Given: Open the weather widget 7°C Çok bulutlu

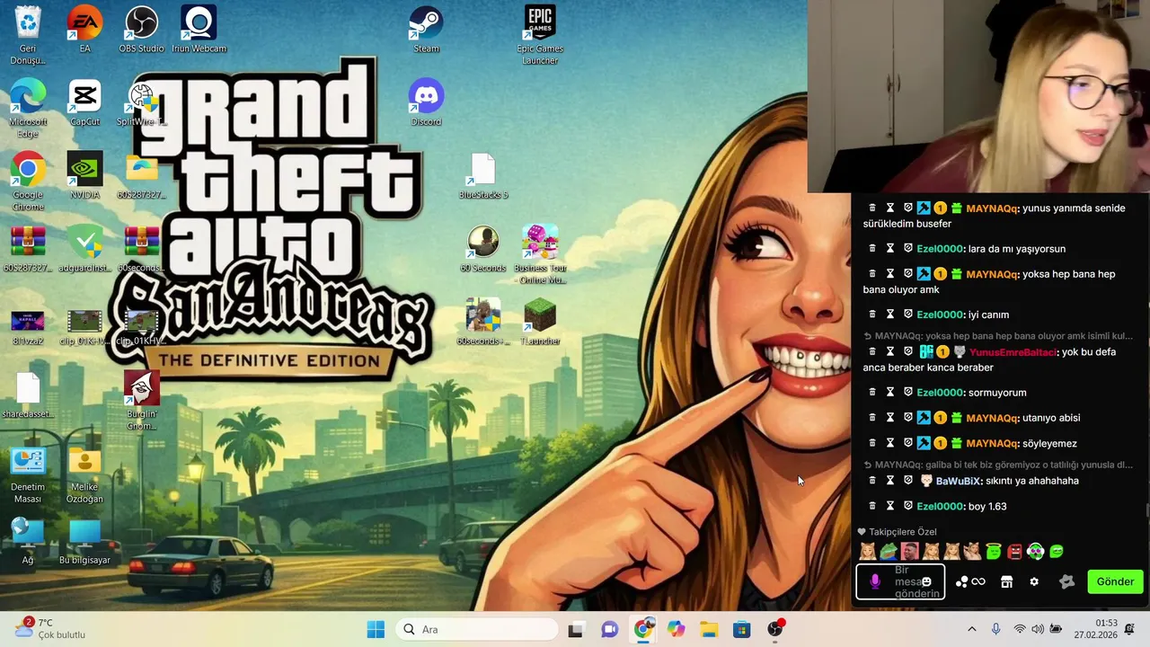Looking at the screenshot, I should [x=50, y=629].
